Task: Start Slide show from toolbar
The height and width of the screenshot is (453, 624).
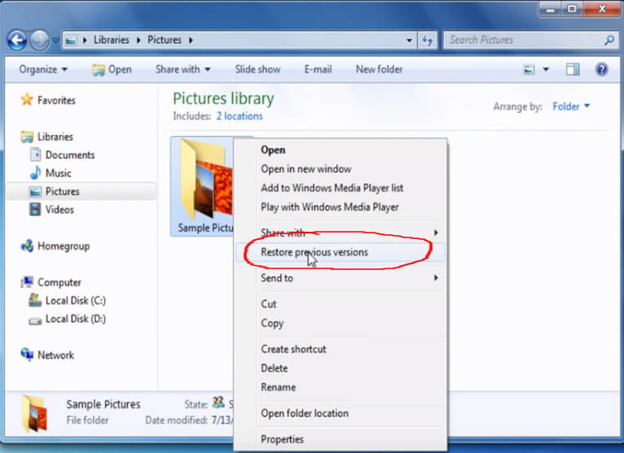Action: point(257,70)
